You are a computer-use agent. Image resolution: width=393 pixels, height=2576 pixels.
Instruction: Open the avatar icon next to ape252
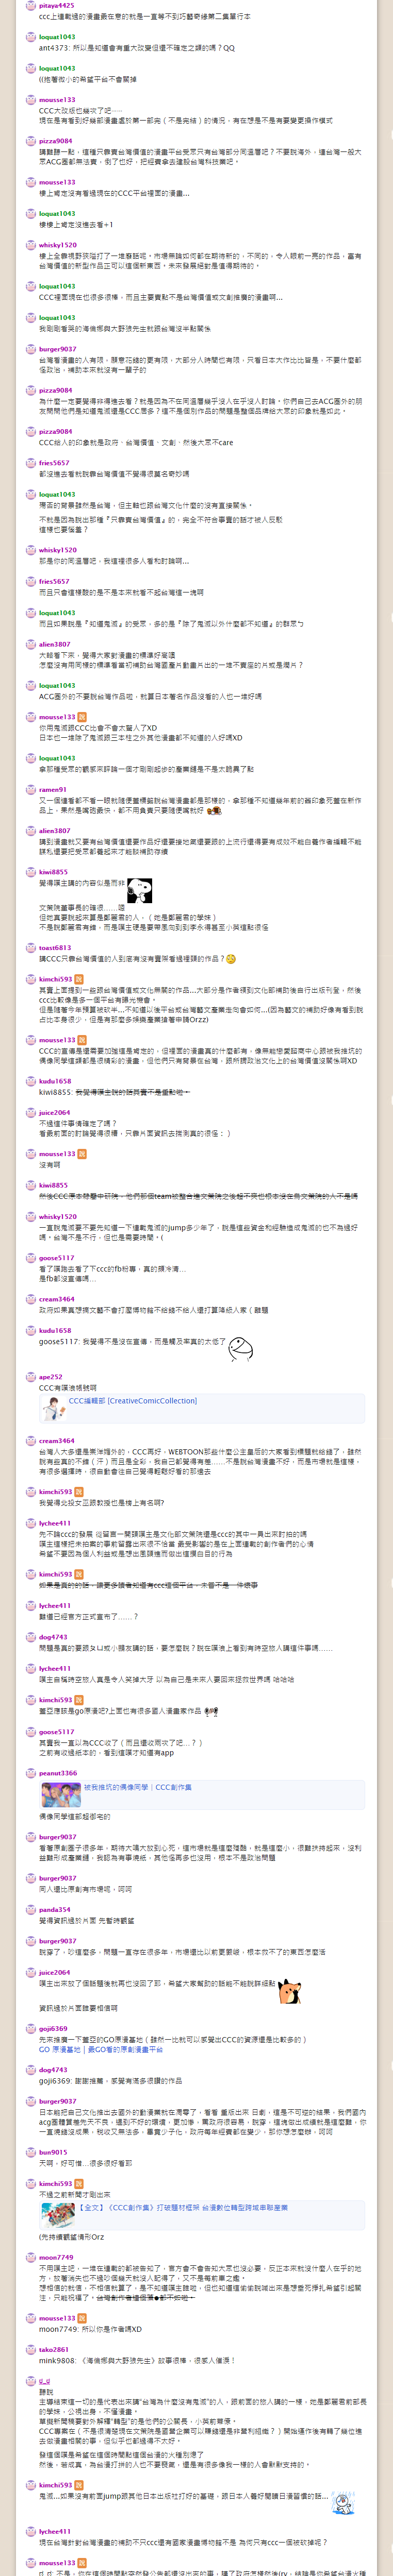click(x=31, y=1377)
